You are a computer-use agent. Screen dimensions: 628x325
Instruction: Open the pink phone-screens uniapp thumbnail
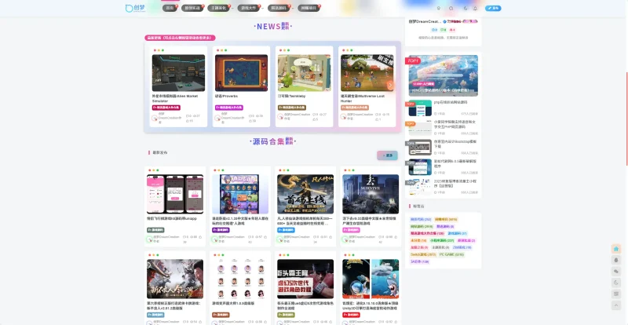click(175, 194)
